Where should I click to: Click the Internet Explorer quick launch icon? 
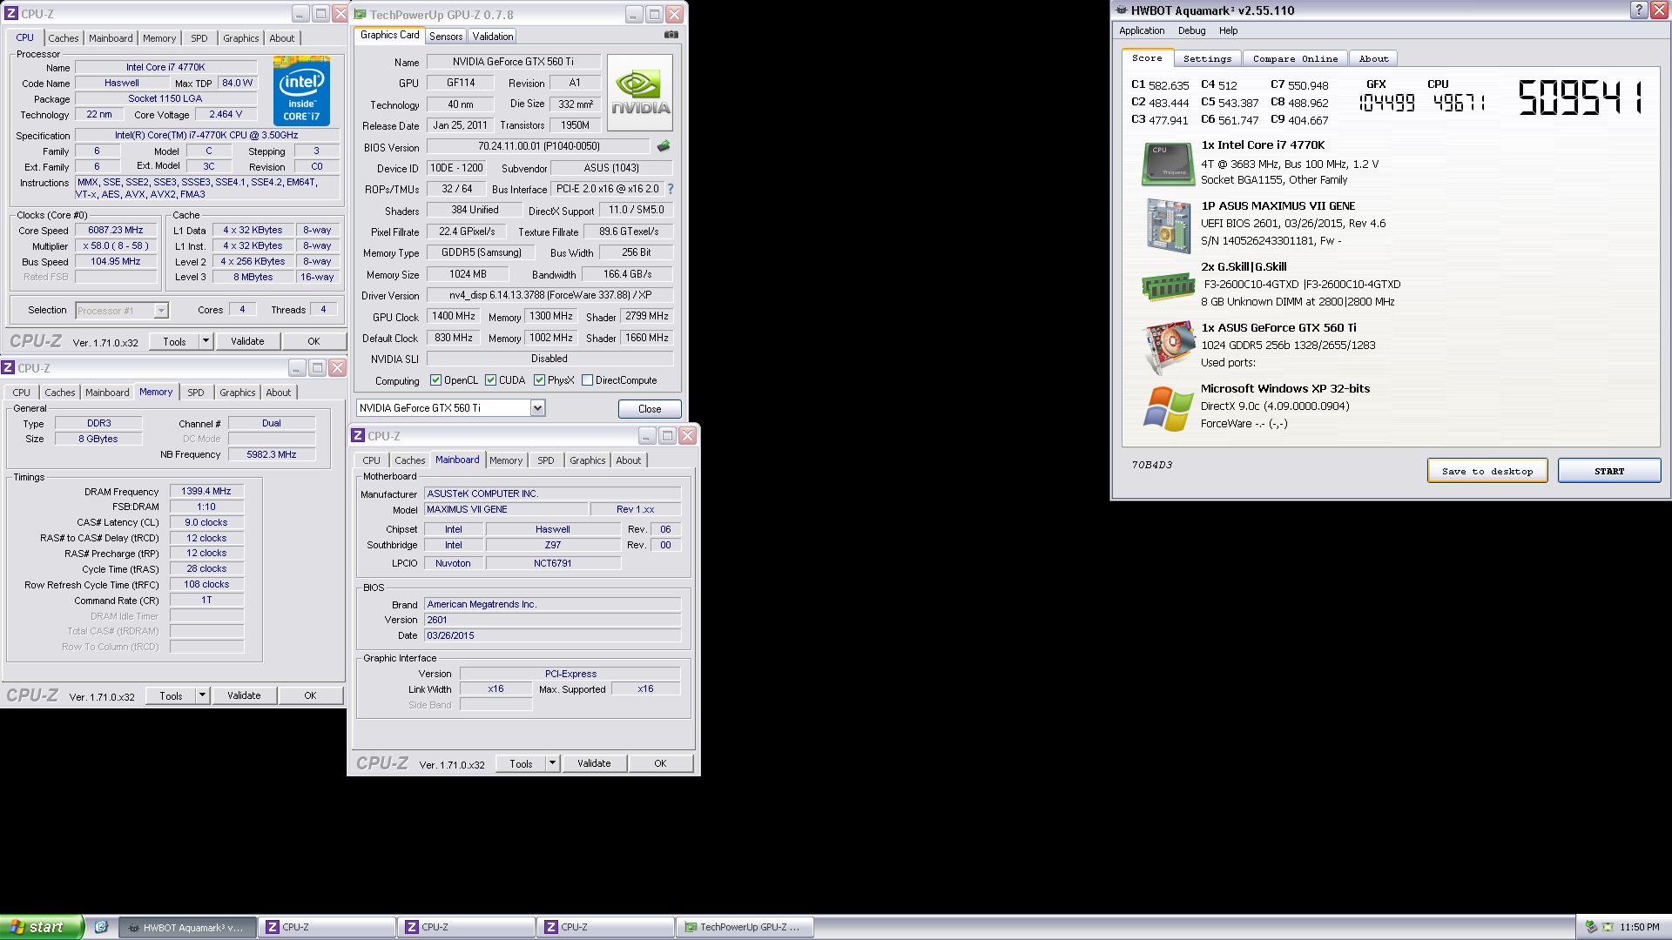[x=101, y=927]
